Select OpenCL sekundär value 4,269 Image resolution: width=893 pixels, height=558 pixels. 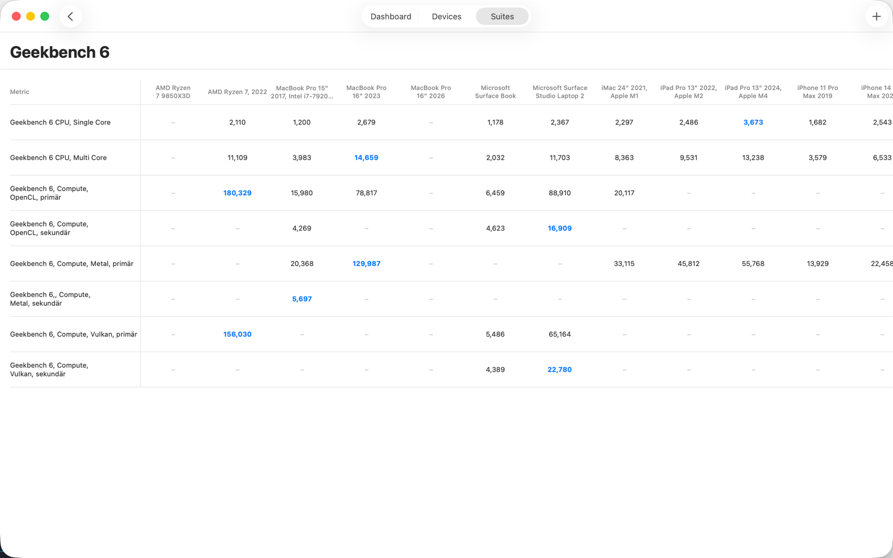pyautogui.click(x=302, y=228)
